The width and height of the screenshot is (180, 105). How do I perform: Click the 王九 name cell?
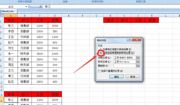(11, 71)
